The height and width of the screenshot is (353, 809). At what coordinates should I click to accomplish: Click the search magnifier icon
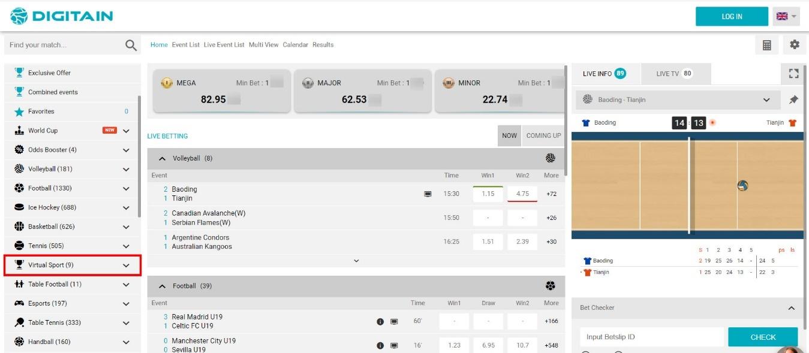click(131, 45)
